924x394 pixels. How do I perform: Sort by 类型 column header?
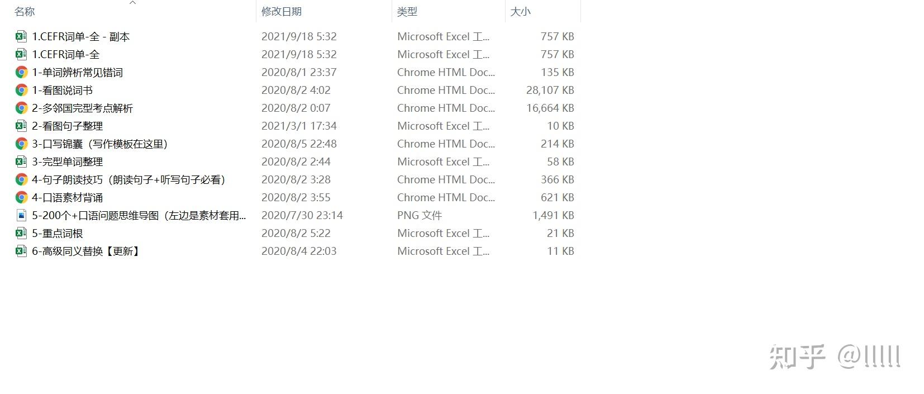407,11
